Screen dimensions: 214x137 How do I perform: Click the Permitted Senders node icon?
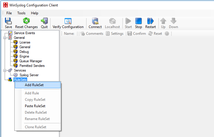tap(15, 65)
